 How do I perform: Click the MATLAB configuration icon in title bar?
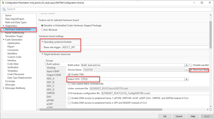(3, 3)
